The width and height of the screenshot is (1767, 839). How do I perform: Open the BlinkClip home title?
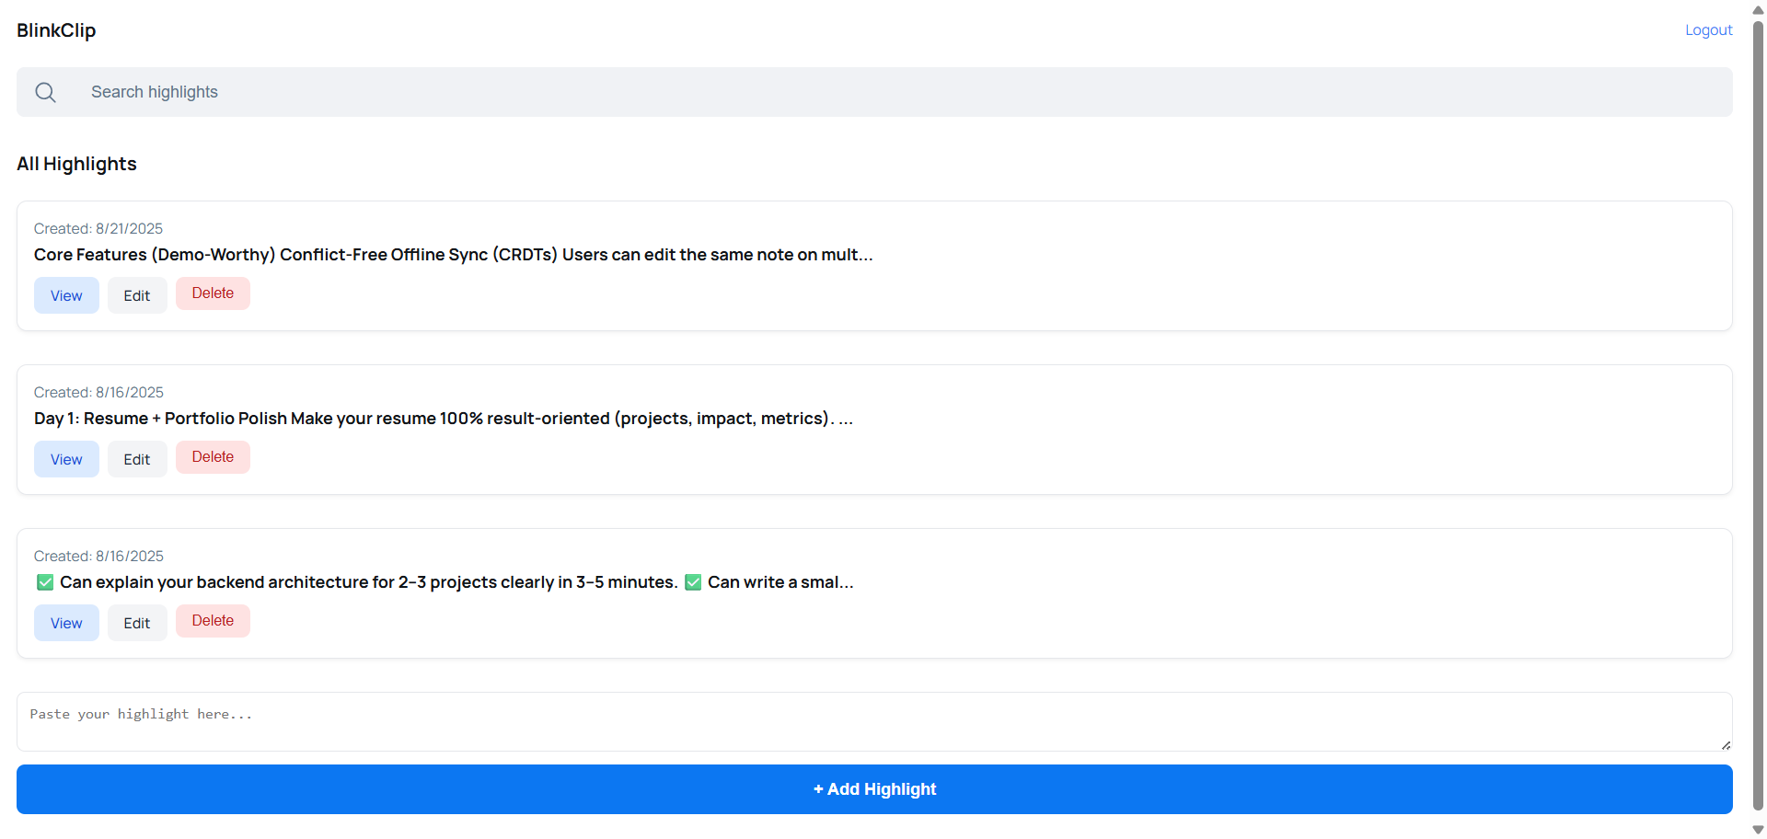click(x=56, y=30)
